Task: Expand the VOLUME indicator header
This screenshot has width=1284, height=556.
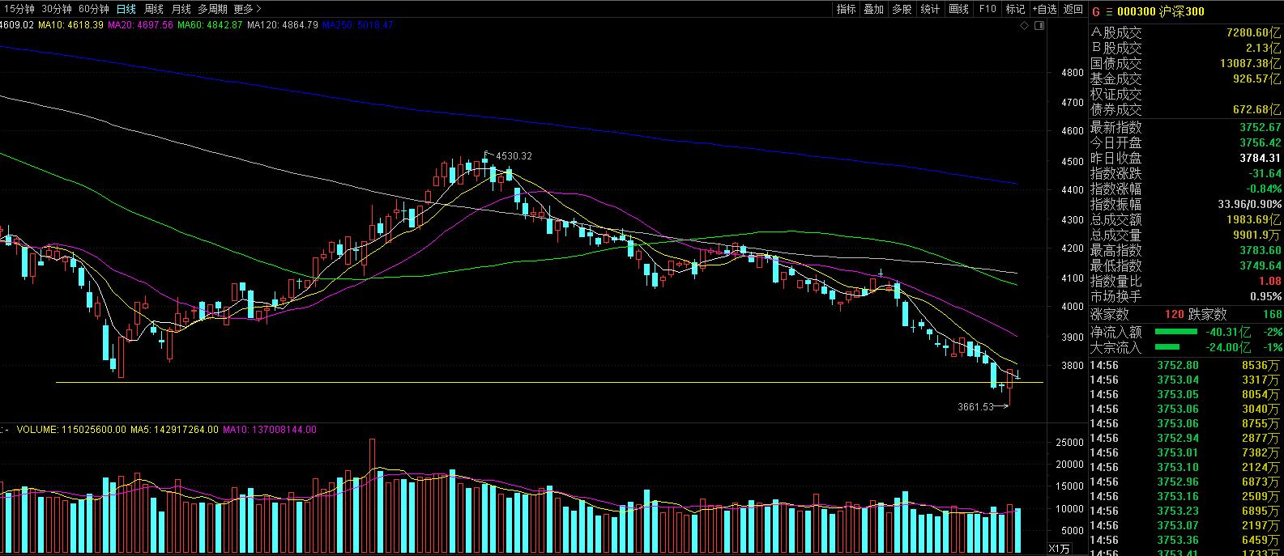Action: click(x=7, y=430)
